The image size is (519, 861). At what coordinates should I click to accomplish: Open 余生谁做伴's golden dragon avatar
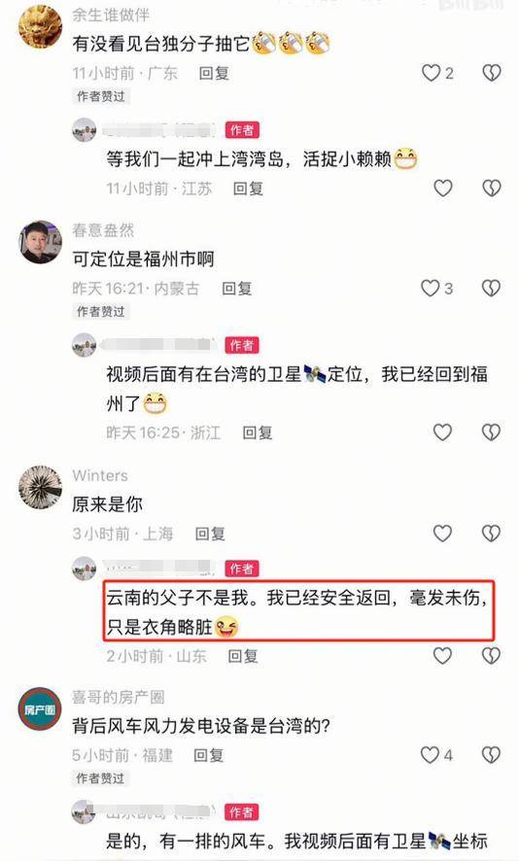tap(40, 26)
